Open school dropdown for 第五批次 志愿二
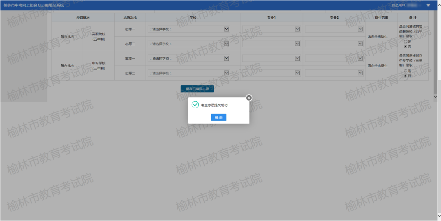Image resolution: width=441 pixels, height=221 pixels. [188, 44]
